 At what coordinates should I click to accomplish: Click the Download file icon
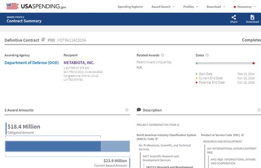(252, 17)
